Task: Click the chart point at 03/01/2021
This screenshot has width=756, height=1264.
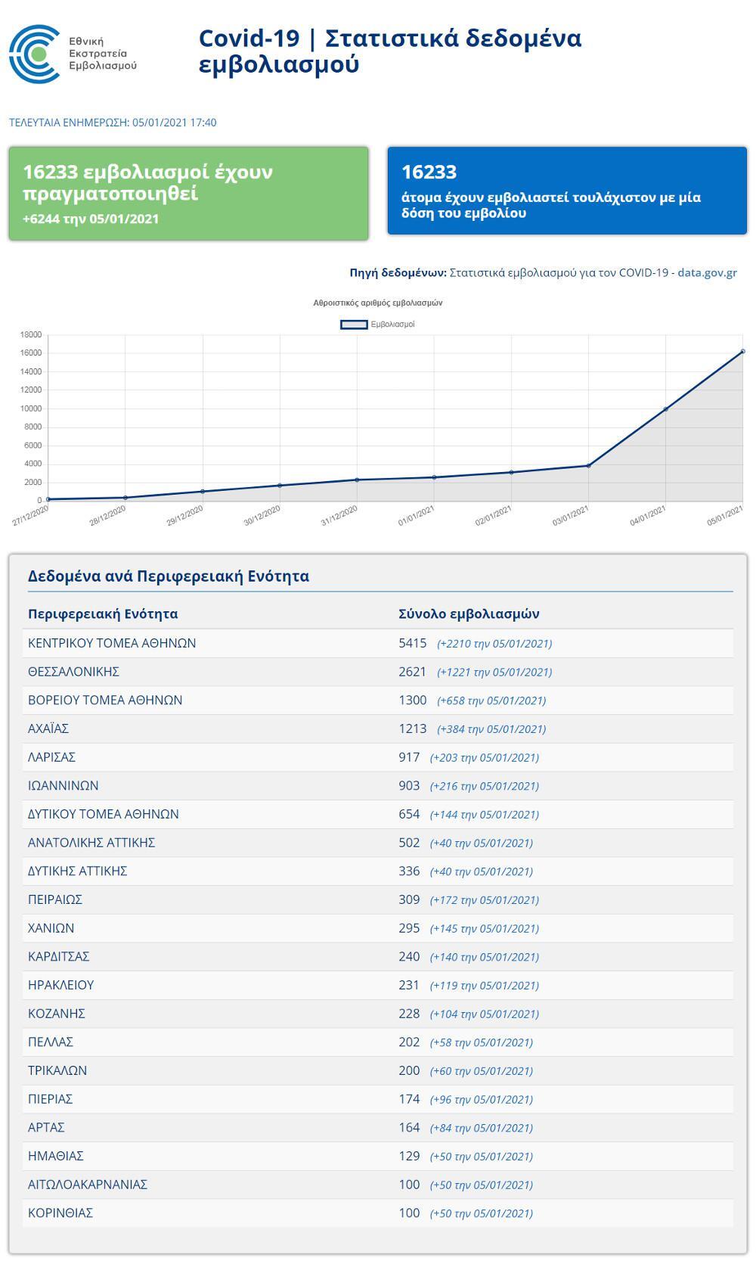Action: pyautogui.click(x=588, y=465)
